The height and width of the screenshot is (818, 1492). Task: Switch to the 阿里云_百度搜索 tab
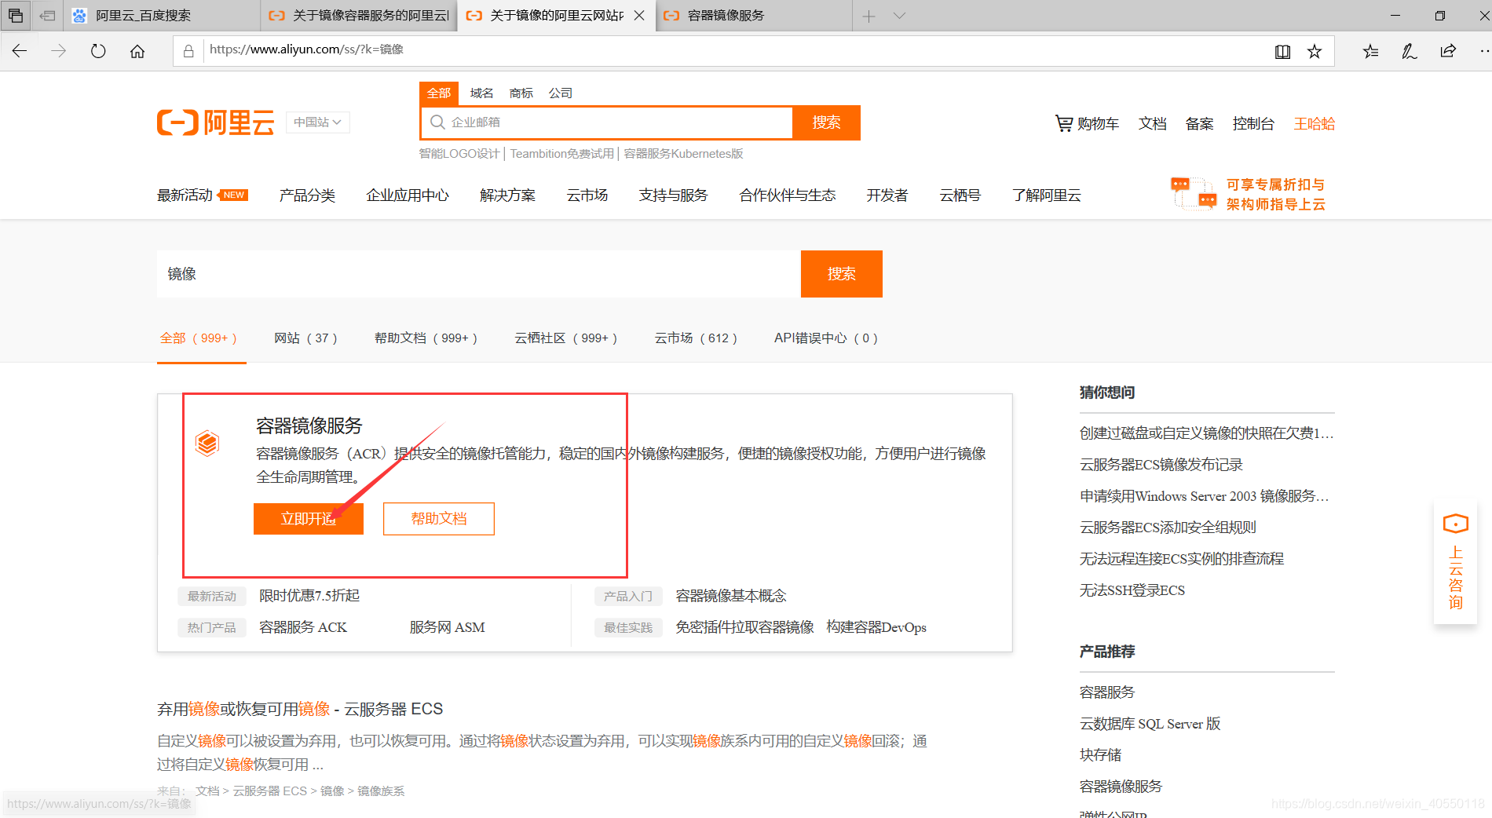click(161, 16)
